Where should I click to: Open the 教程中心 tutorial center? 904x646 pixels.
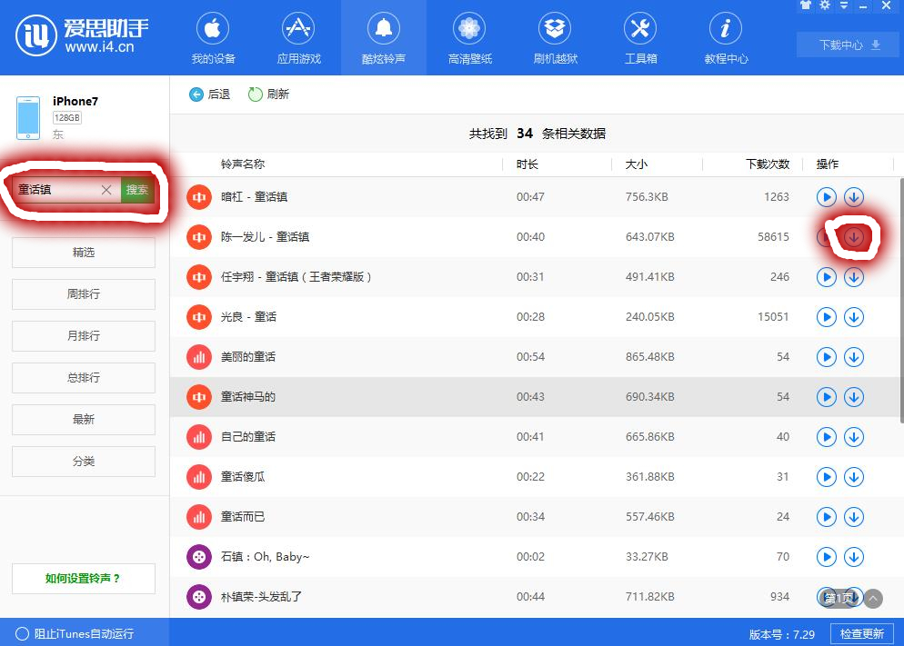[x=725, y=37]
